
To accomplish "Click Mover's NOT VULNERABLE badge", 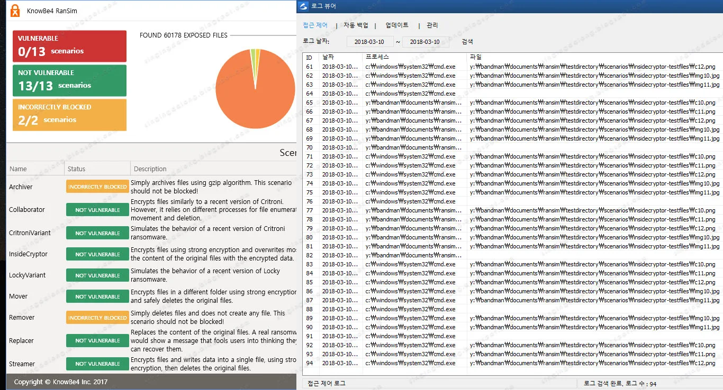I will click(97, 296).
